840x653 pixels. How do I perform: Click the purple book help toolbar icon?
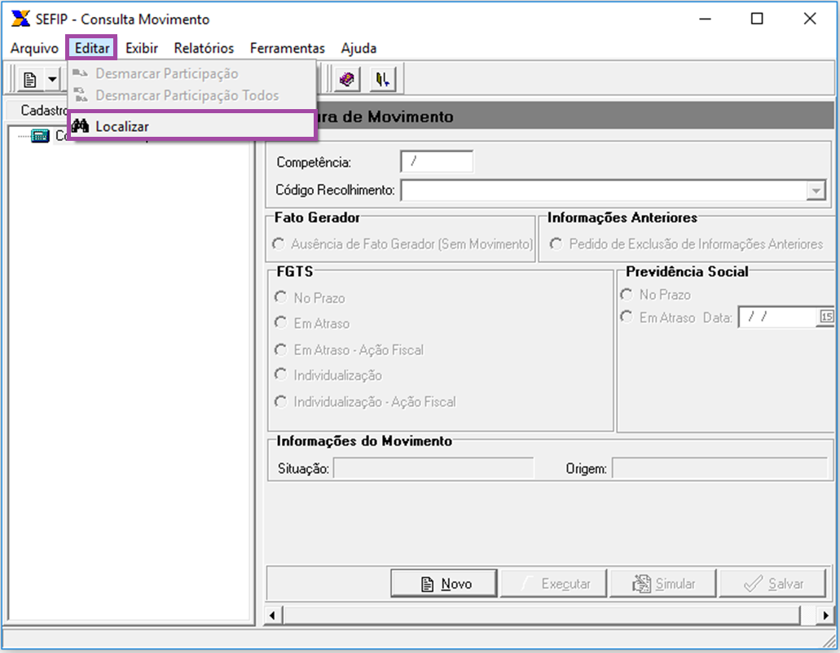[x=346, y=80]
